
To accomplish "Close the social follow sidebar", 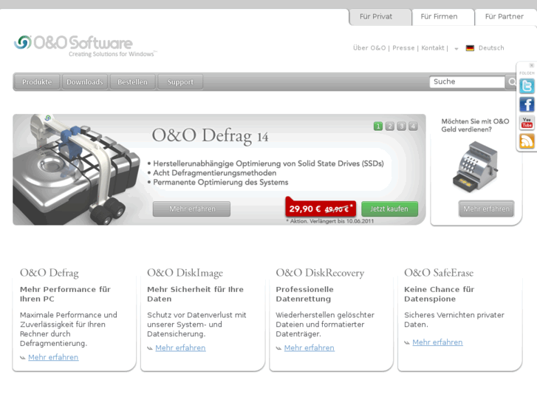I will tap(531, 65).
